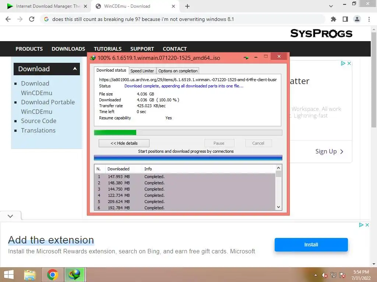The height and width of the screenshot is (282, 377).
Task: Collapse the bottom ad with chevron
Action: click(10, 216)
